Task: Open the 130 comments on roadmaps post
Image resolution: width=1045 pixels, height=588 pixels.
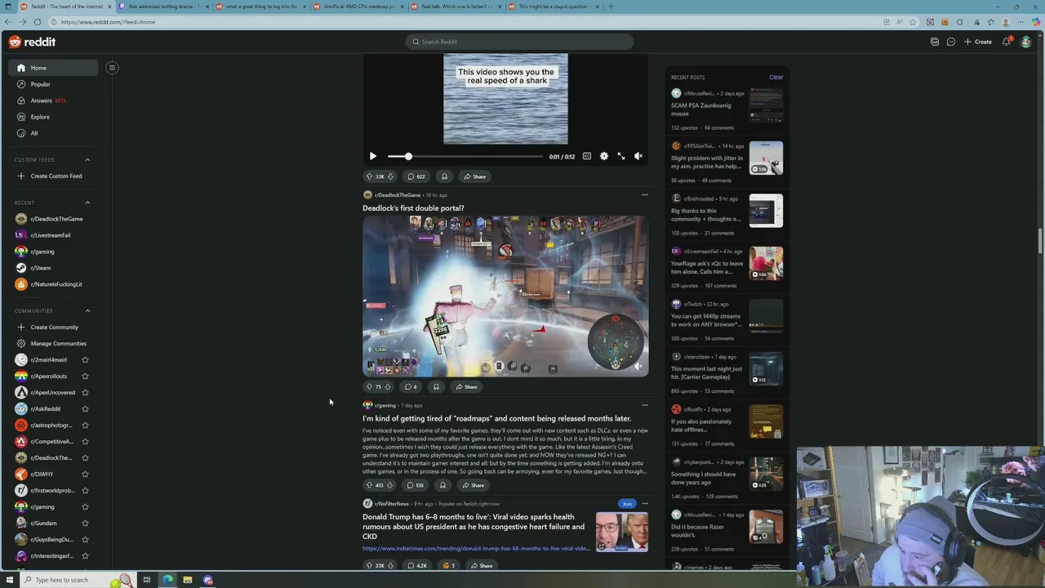Action: pyautogui.click(x=416, y=485)
